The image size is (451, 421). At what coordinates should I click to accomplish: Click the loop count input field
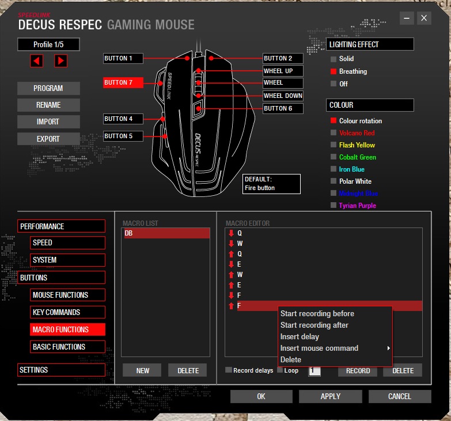pos(314,371)
